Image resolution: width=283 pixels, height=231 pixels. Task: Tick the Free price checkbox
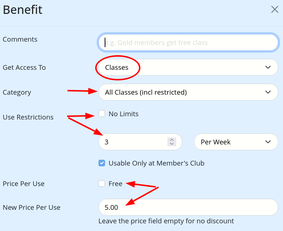point(102,183)
